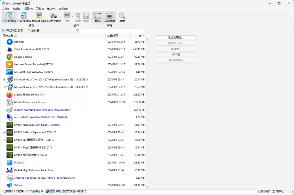
Task: Sort by 大小 column header
Action: click(x=138, y=36)
